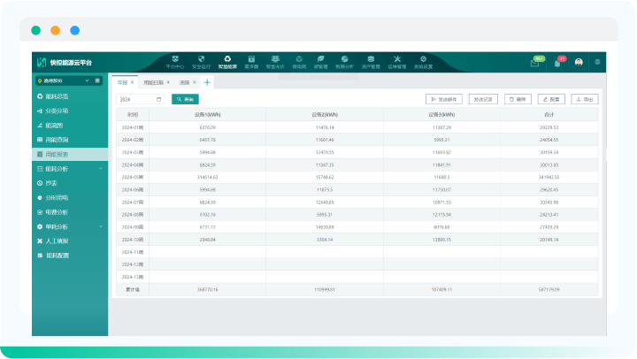Open the notification bell with red badge
637x359 pixels.
[557, 64]
